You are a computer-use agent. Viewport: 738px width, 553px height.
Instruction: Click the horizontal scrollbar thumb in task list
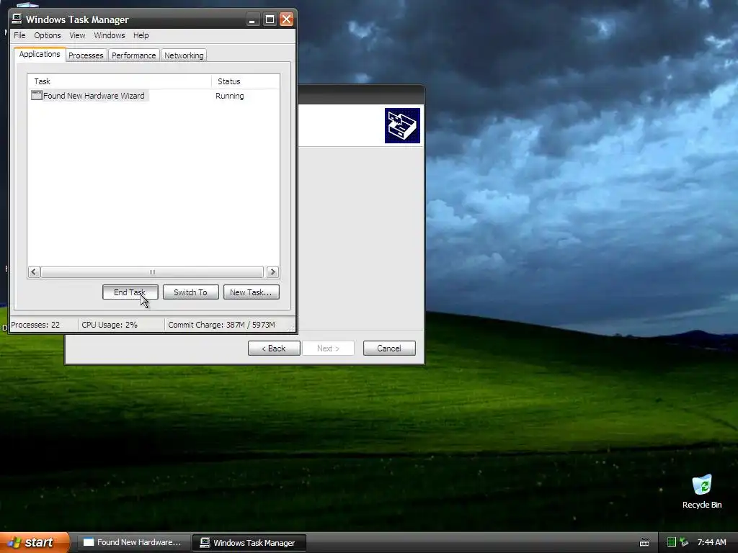(x=152, y=271)
